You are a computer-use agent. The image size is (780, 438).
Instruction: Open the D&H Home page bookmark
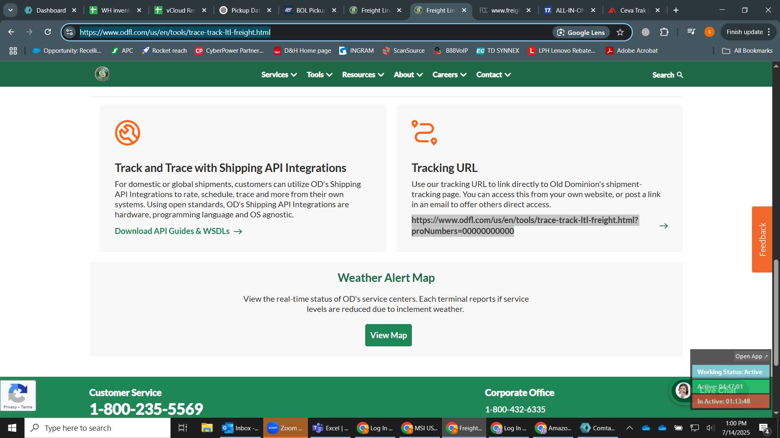[302, 51]
